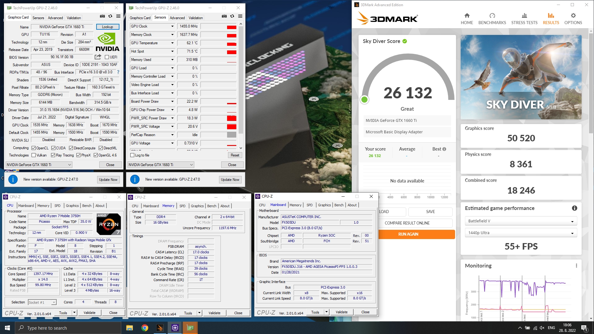This screenshot has height=334, width=594.
Task: Open the Battlefield V game dropdown
Action: (521, 221)
